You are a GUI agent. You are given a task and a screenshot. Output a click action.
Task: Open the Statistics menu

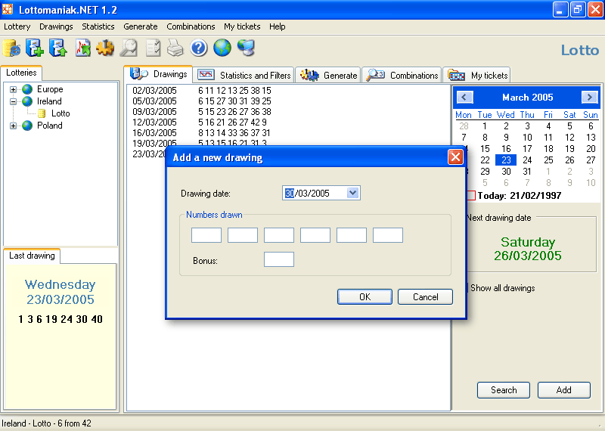98,26
